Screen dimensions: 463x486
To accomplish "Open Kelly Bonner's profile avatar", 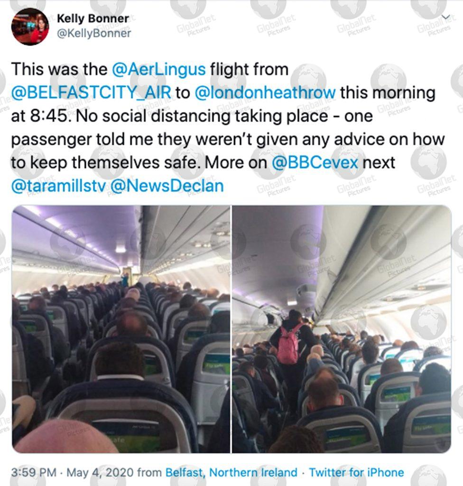I will click(30, 27).
